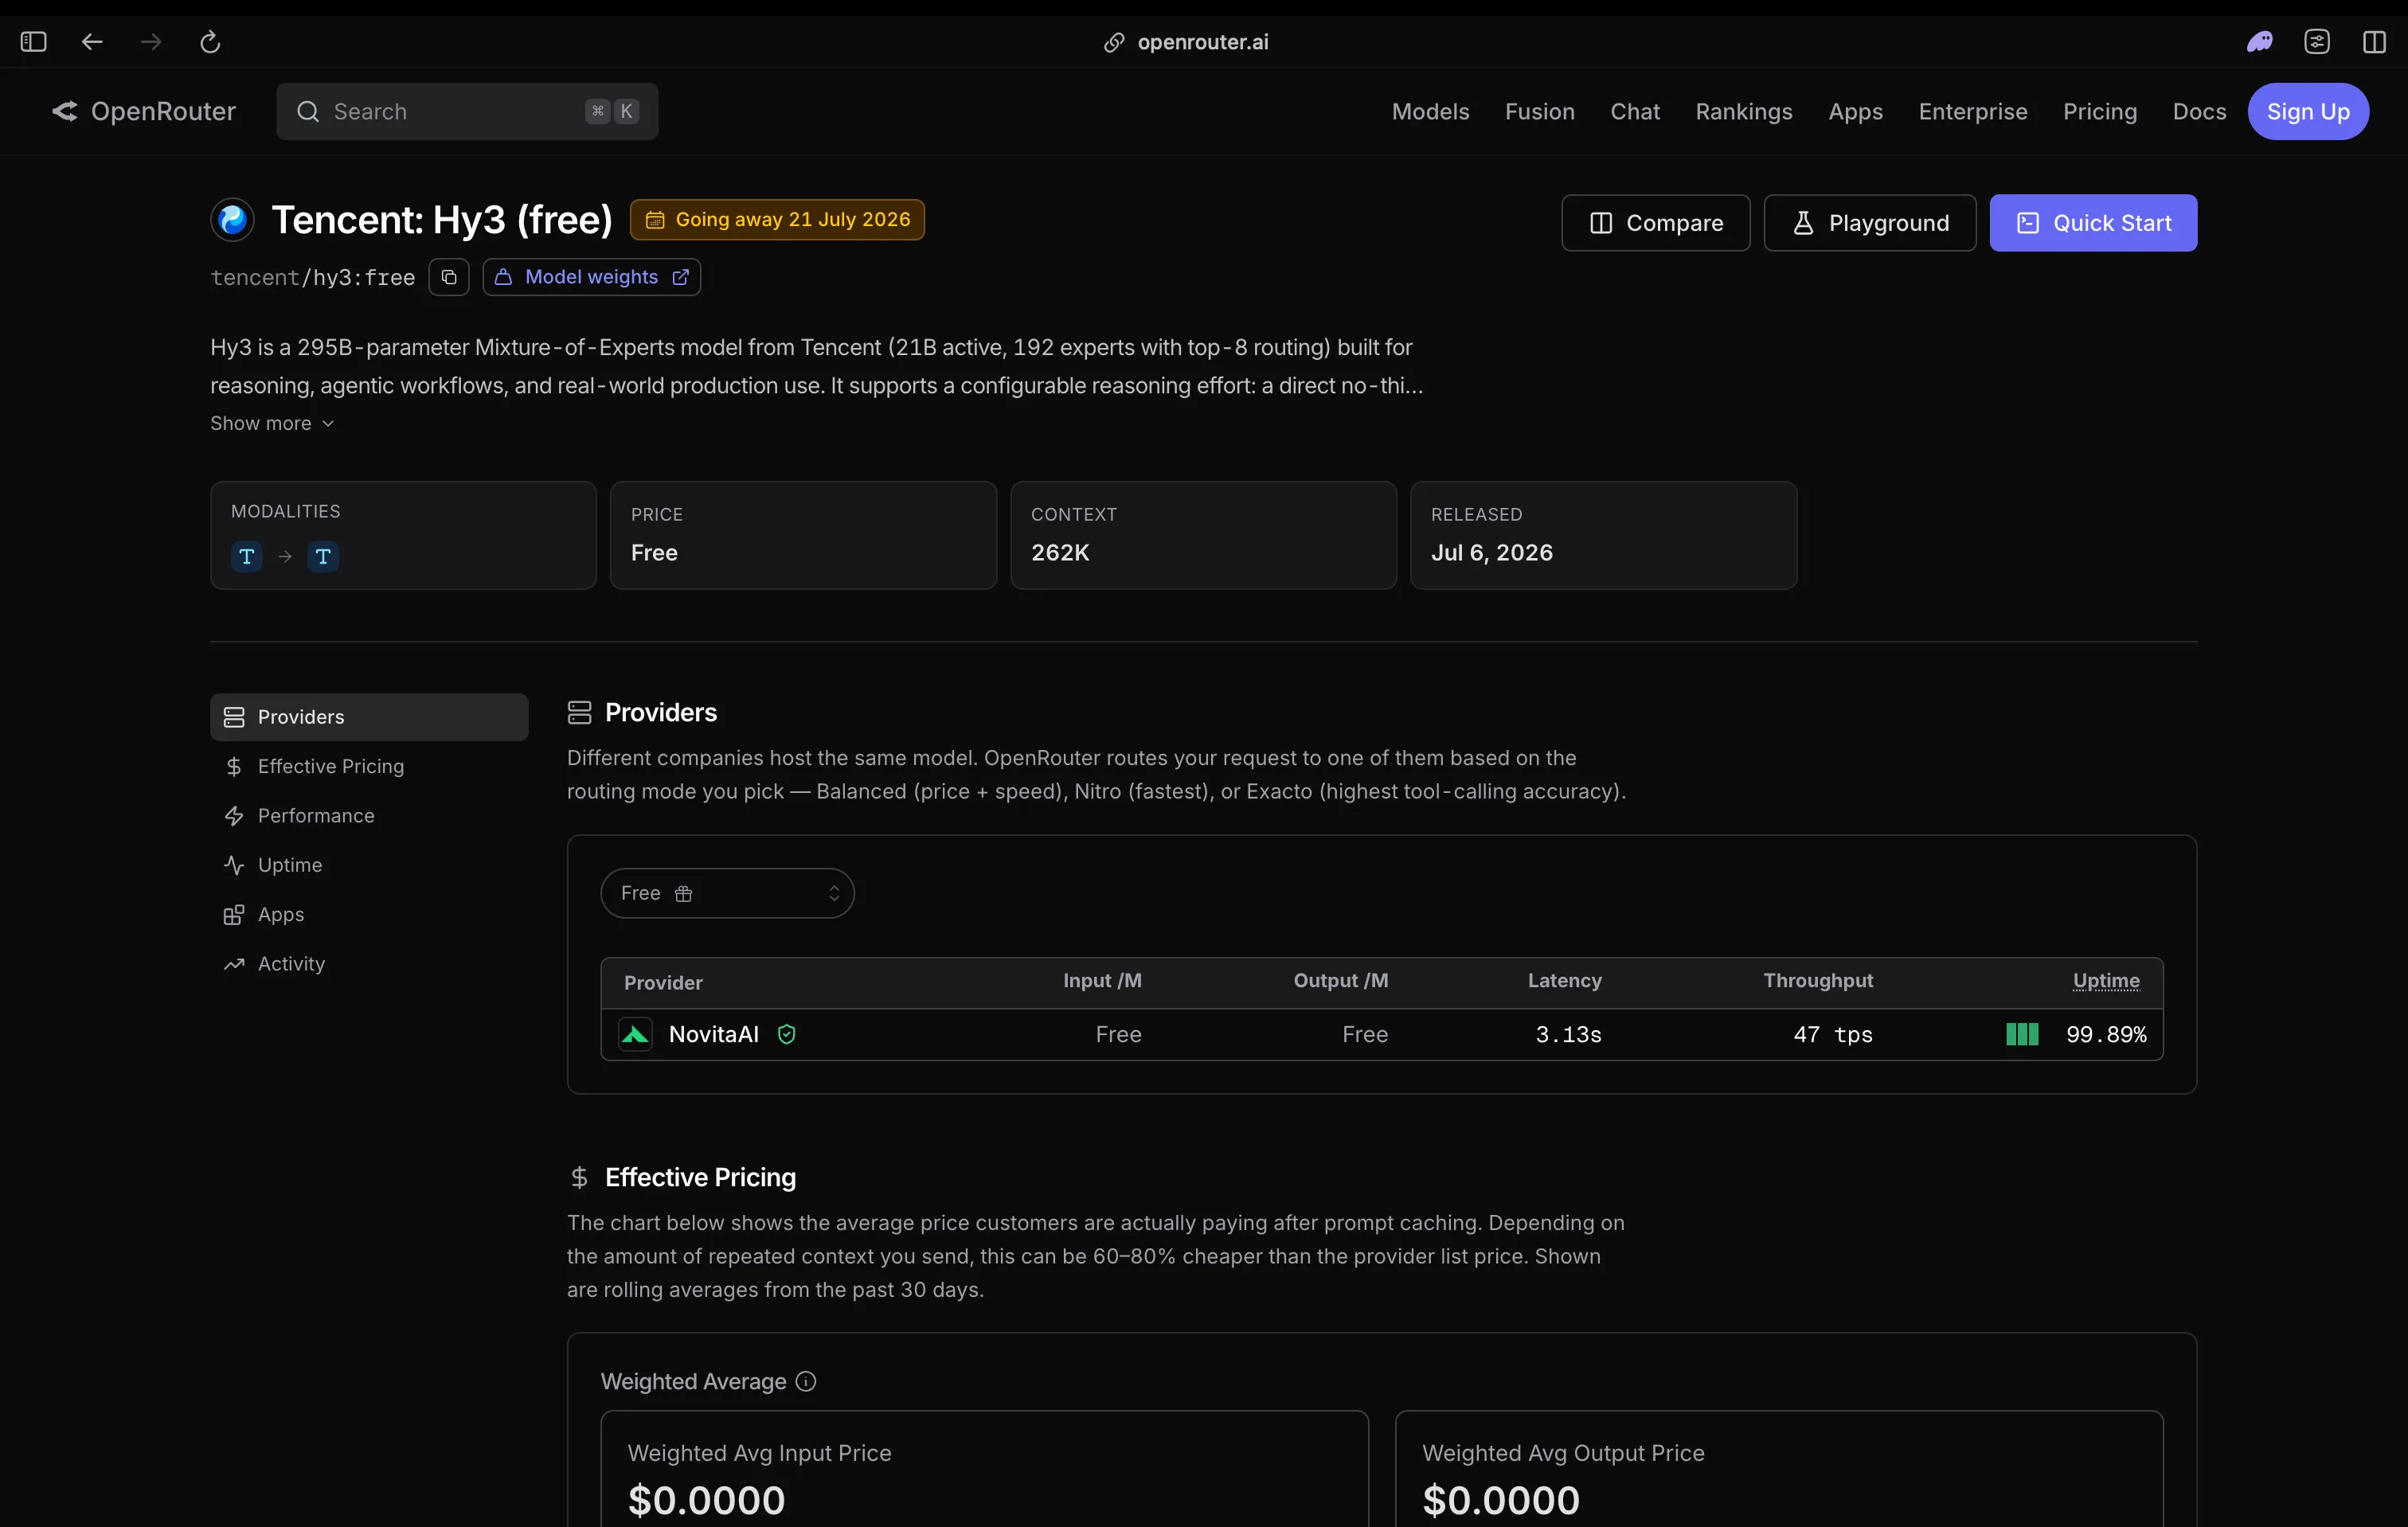Select Providers in the side navigation
2408x1527 pixels.
pyautogui.click(x=369, y=717)
